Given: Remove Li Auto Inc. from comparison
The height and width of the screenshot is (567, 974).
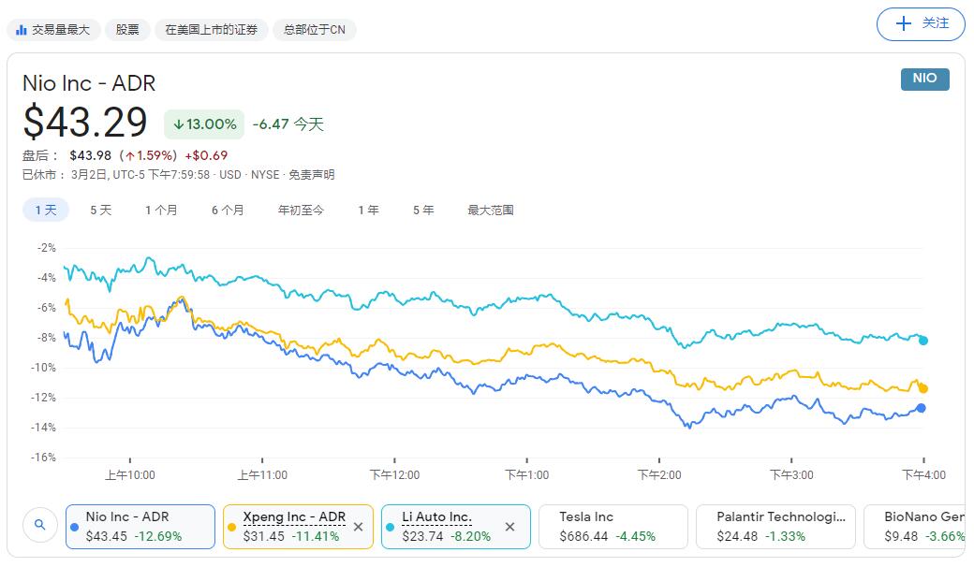Looking at the screenshot, I should pyautogui.click(x=509, y=527).
